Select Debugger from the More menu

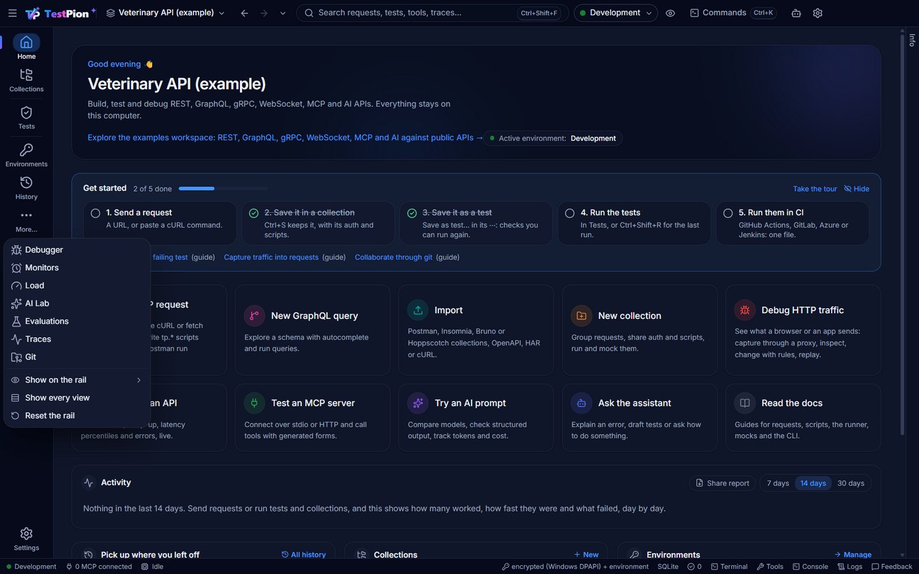[x=77, y=250]
